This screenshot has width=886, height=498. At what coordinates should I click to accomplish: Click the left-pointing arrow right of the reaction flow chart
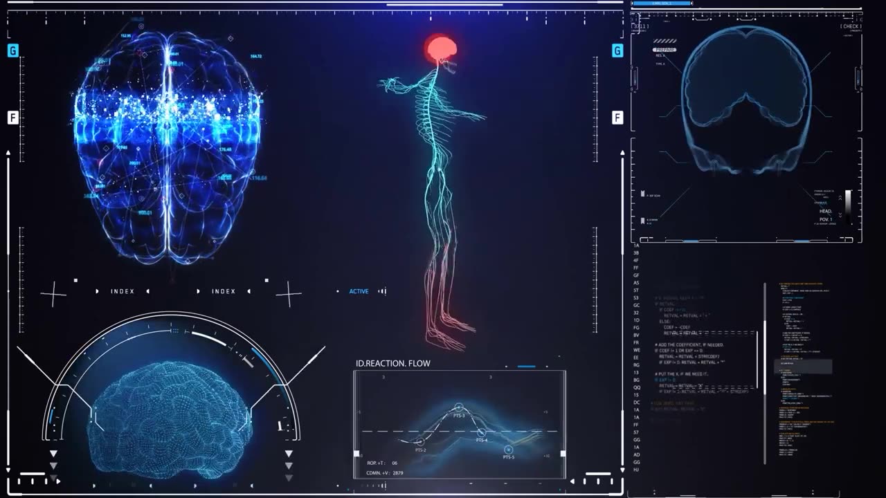(572, 481)
